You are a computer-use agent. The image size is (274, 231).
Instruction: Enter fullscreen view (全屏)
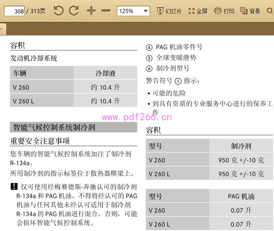point(198,11)
